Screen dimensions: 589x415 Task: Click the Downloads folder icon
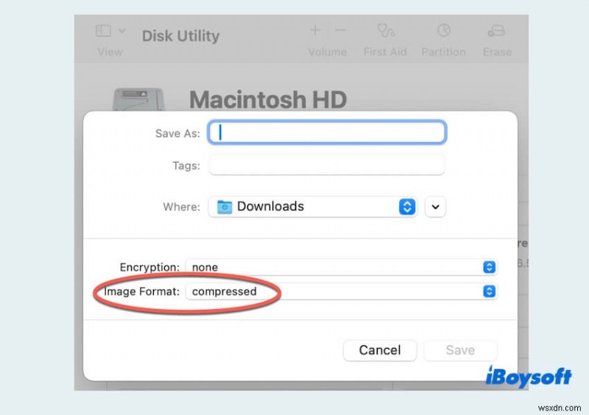tap(225, 207)
